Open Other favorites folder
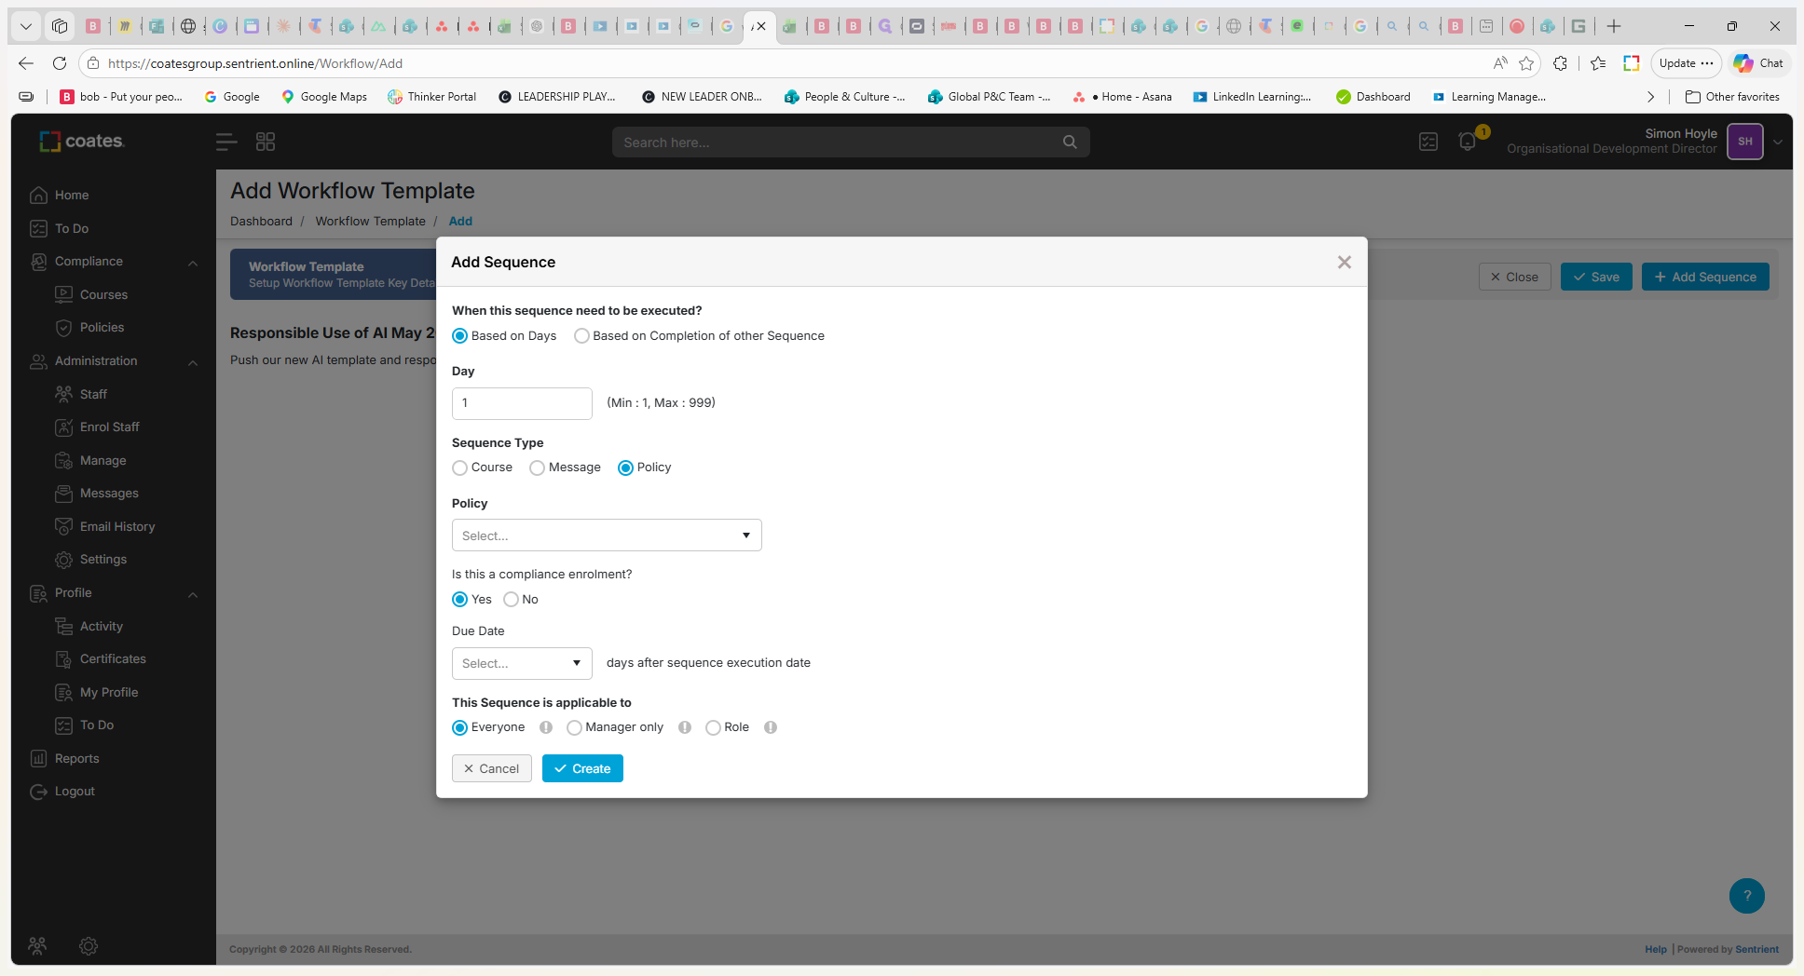Screen dimensions: 1804x976 (1733, 97)
